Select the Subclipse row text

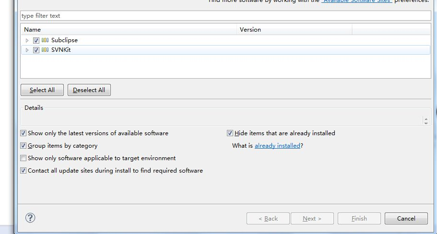(64, 40)
